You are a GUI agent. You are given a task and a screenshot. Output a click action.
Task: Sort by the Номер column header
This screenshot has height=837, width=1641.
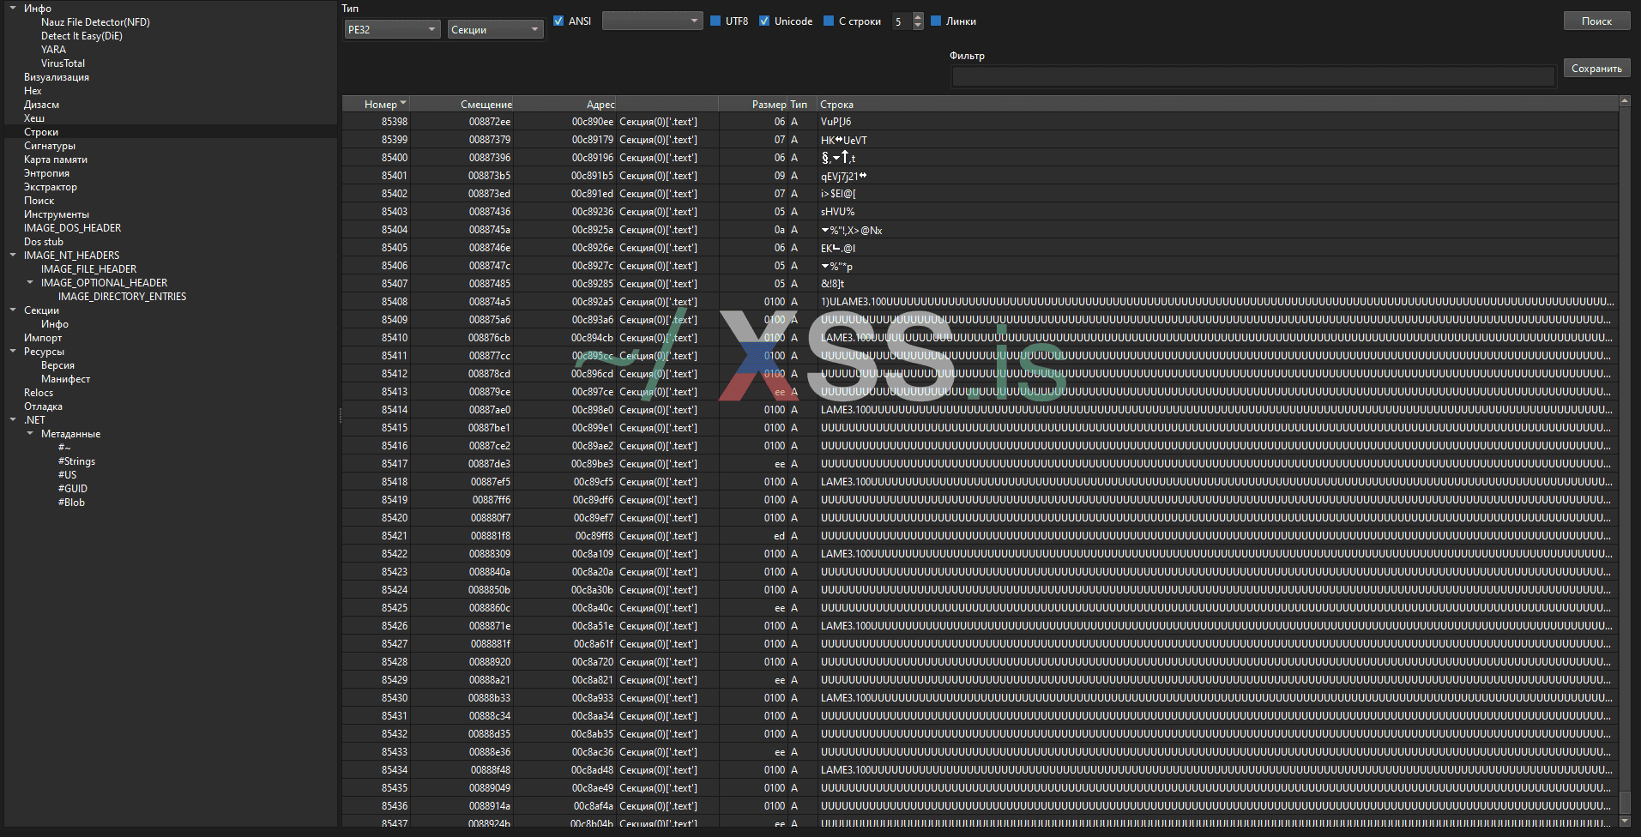click(x=380, y=105)
